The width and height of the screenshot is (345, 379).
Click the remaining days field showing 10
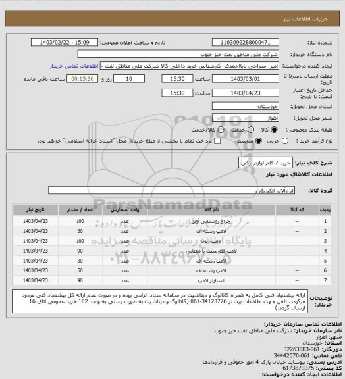[x=129, y=79]
